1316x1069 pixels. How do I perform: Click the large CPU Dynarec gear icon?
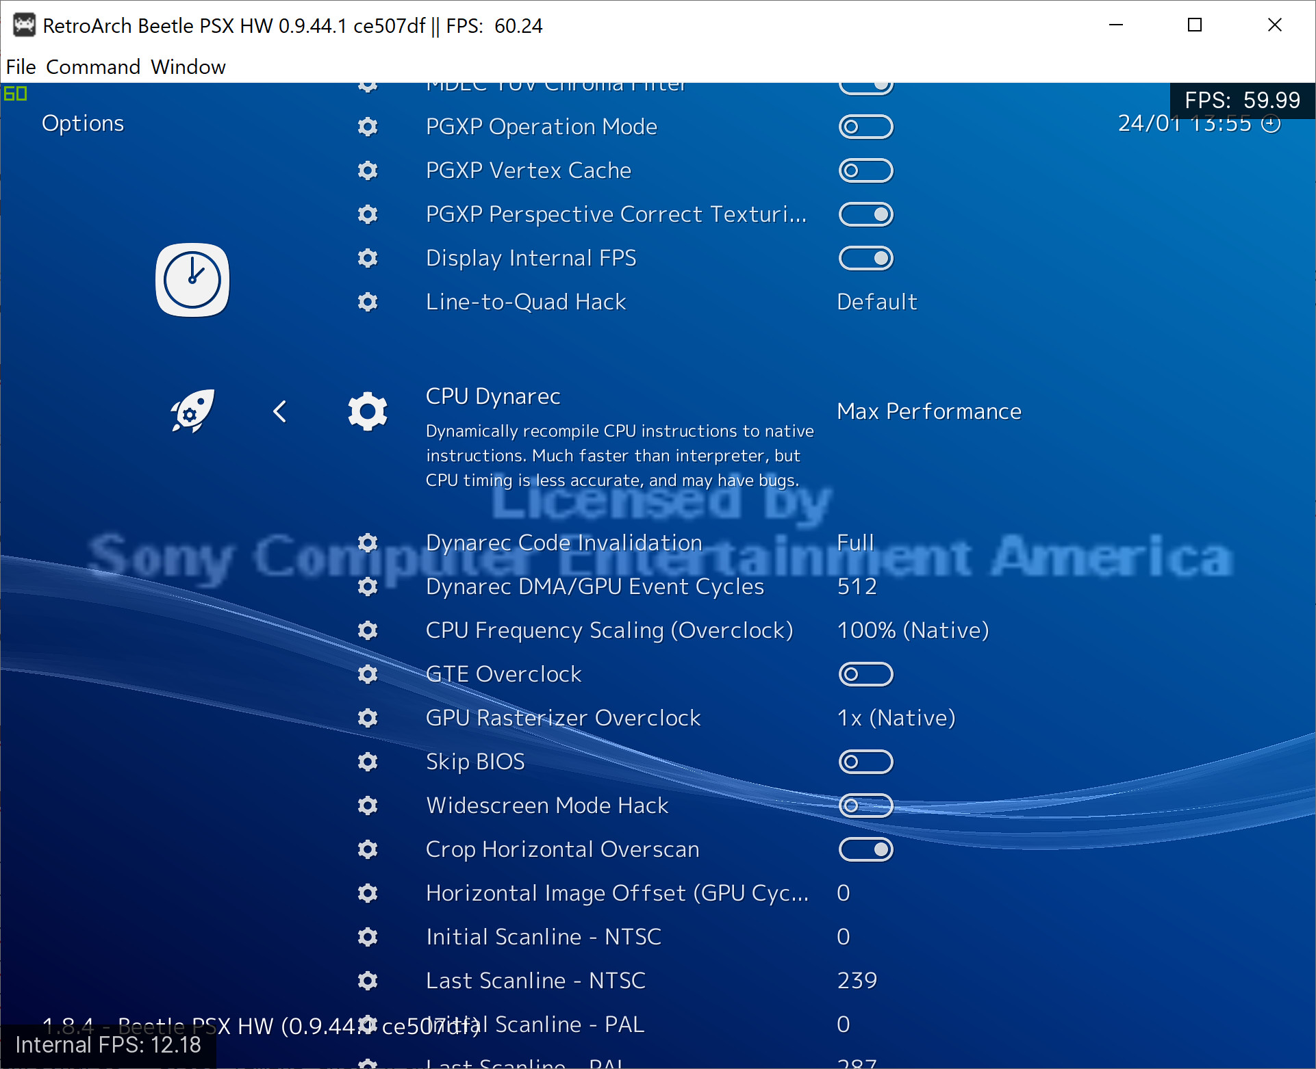click(x=368, y=411)
